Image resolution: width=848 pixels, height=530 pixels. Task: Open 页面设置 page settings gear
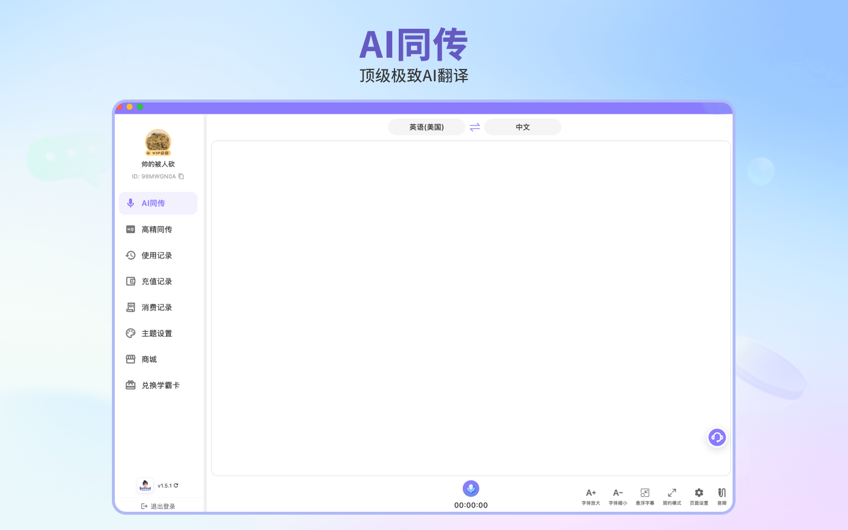(699, 496)
